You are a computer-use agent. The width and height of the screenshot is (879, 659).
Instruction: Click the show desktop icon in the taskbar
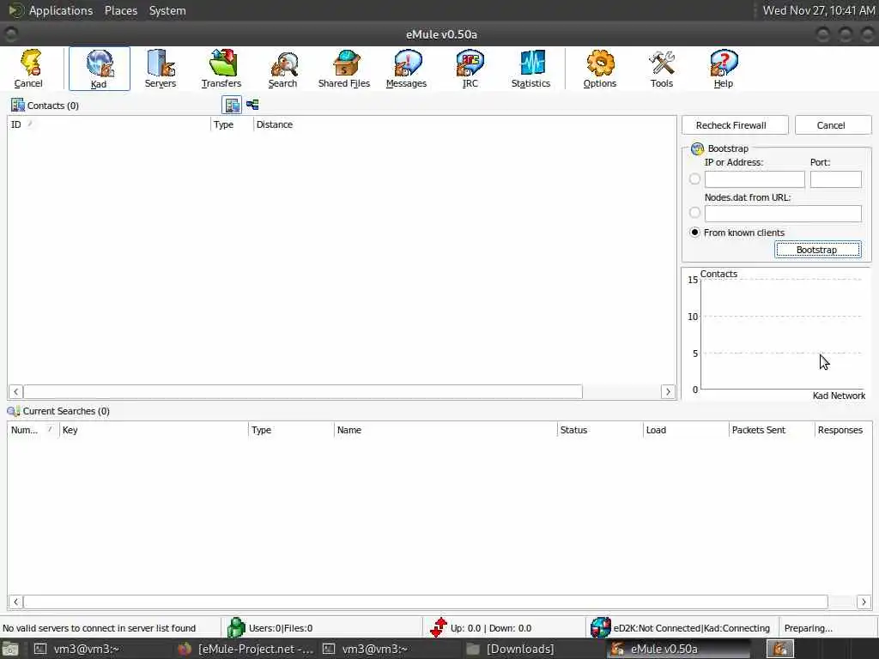coord(10,650)
